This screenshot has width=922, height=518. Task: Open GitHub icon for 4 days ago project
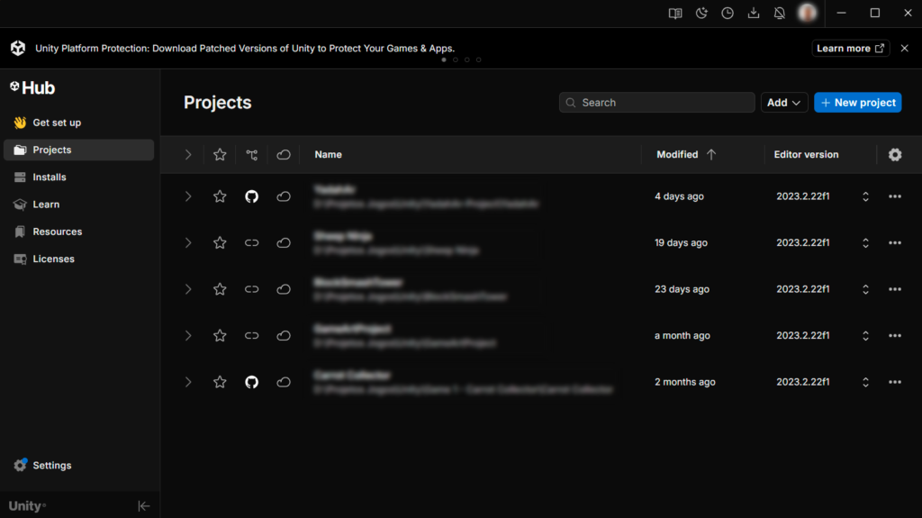[252, 196]
